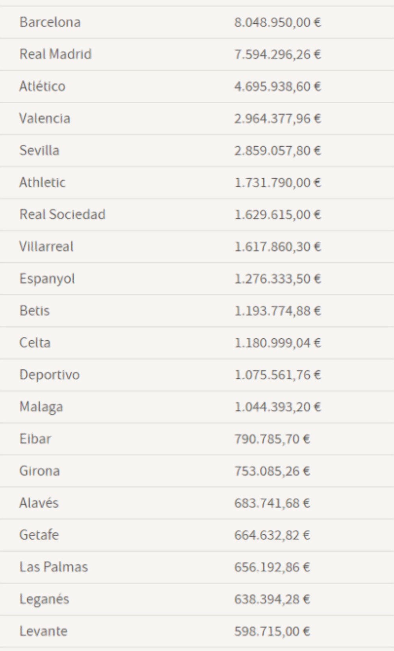Click Villarreal's amount 1.617.860,30 €
Screen dimensions: 394x651
click(277, 246)
